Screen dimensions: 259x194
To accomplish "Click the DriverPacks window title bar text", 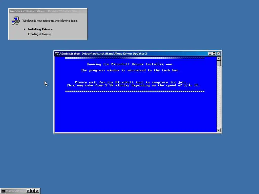I will (x=103, y=54).
